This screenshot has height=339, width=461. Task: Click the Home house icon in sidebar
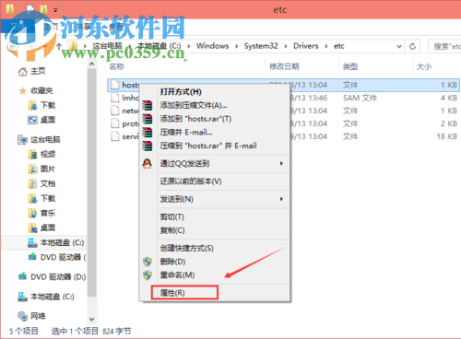point(22,72)
